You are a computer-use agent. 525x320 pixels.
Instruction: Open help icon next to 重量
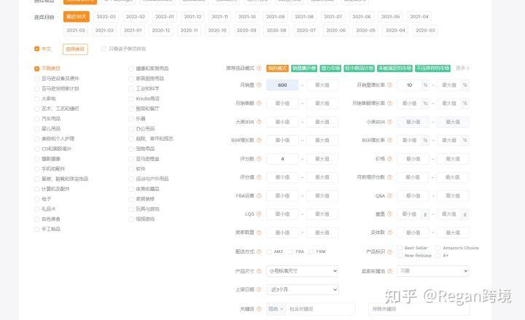pyautogui.click(x=389, y=214)
